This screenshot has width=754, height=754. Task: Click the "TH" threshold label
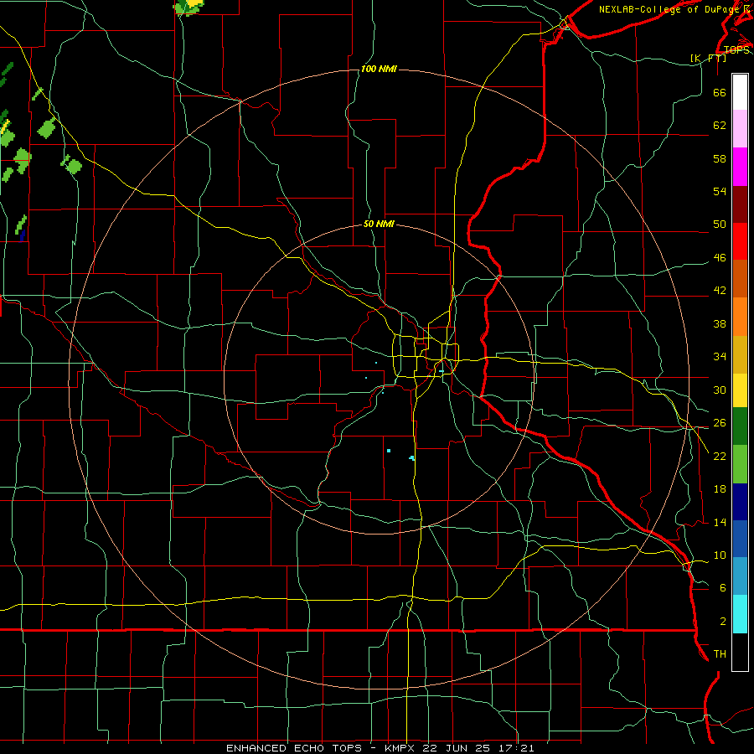[x=720, y=654]
